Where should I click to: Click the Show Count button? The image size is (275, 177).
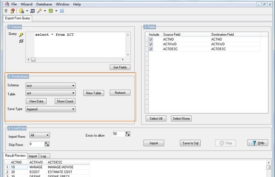65,101
